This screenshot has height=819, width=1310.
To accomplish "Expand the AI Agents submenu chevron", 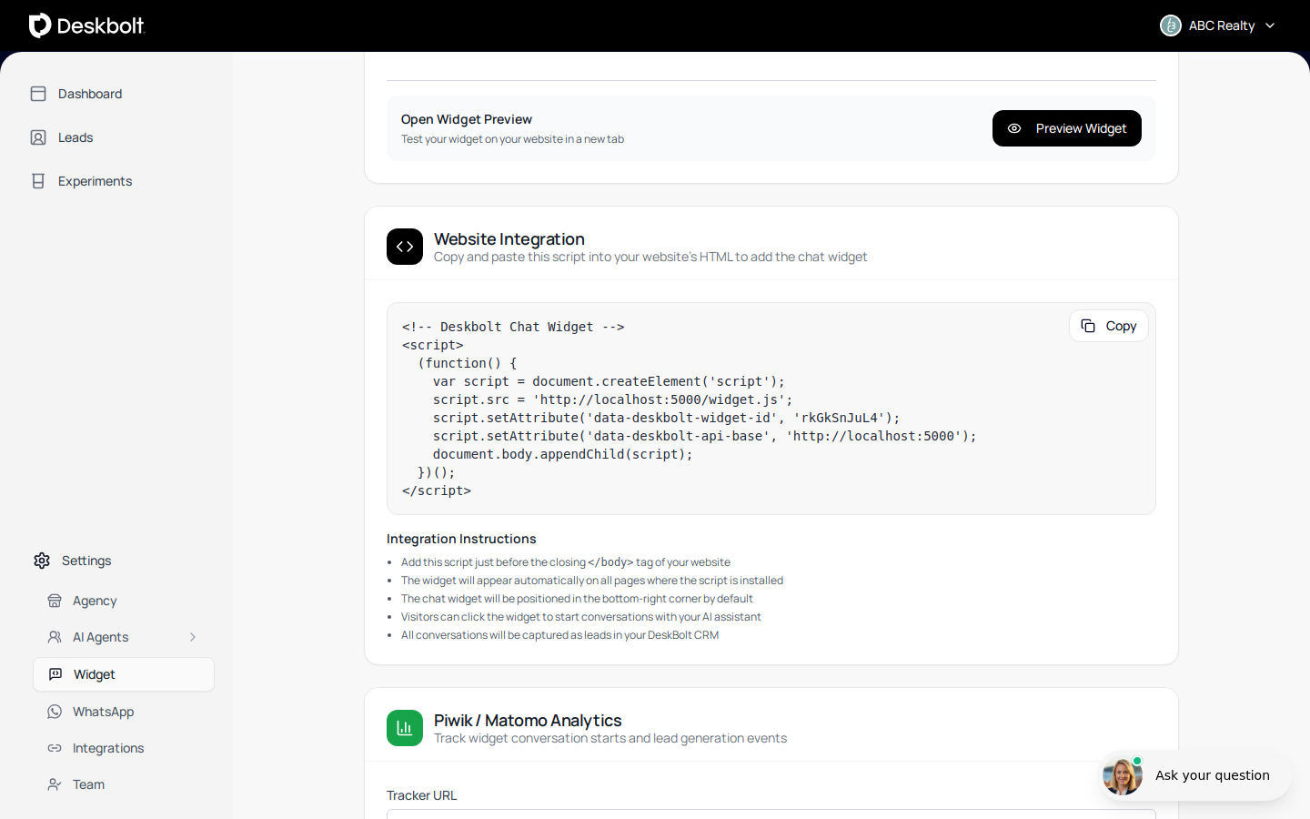I will (193, 637).
